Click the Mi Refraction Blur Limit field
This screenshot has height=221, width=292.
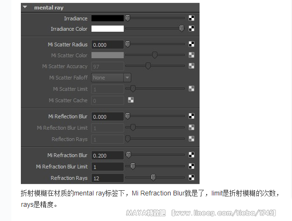pyautogui.click(x=108, y=167)
